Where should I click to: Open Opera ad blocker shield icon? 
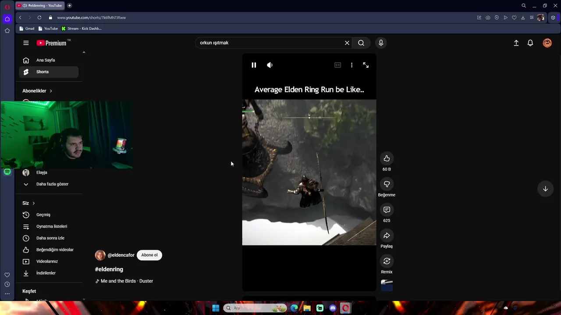click(497, 17)
